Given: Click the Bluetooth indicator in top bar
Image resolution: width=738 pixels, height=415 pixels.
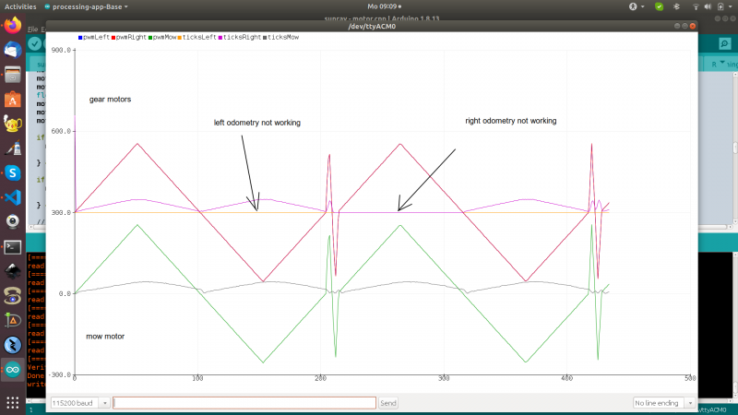Looking at the screenshot, I should (676, 6).
